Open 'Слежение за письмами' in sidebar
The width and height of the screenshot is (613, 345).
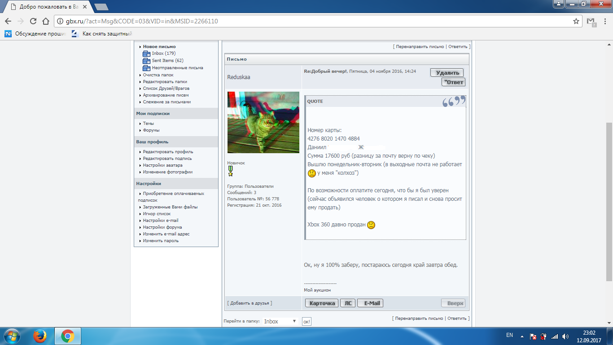click(167, 102)
